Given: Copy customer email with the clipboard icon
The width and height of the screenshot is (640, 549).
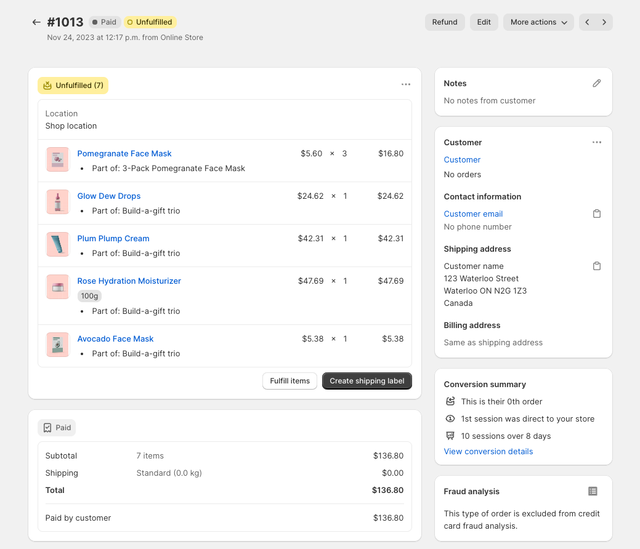Looking at the screenshot, I should (x=596, y=214).
